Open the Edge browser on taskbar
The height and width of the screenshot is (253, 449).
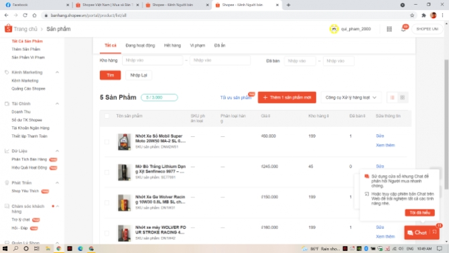click(80, 249)
